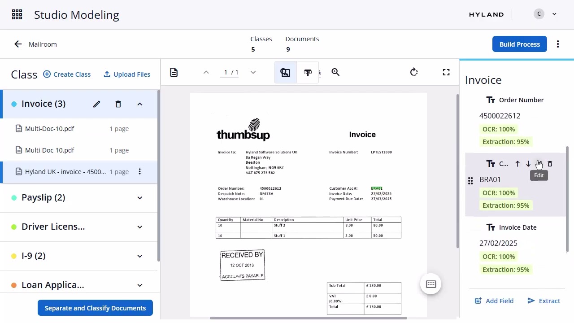Rotate the document page

point(414,72)
